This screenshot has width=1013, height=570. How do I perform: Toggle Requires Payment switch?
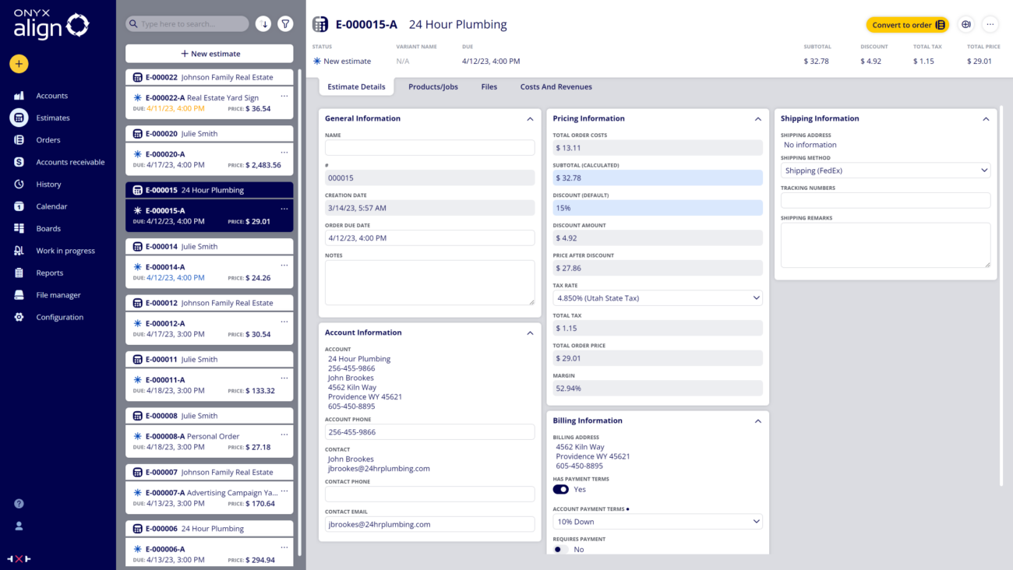[560, 550]
